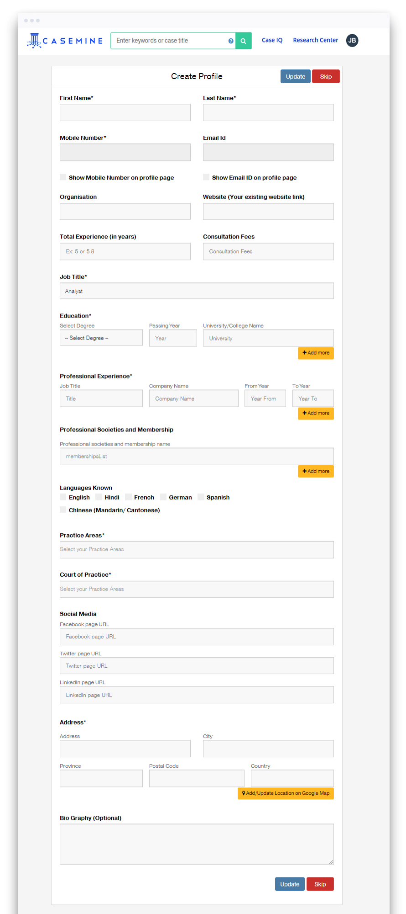Click the bottom red Skip button

(x=320, y=884)
